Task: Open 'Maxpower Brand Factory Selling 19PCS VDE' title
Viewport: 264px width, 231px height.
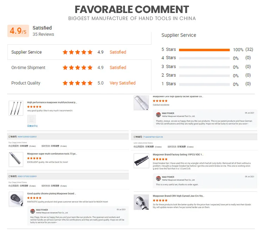Action: click(178, 154)
